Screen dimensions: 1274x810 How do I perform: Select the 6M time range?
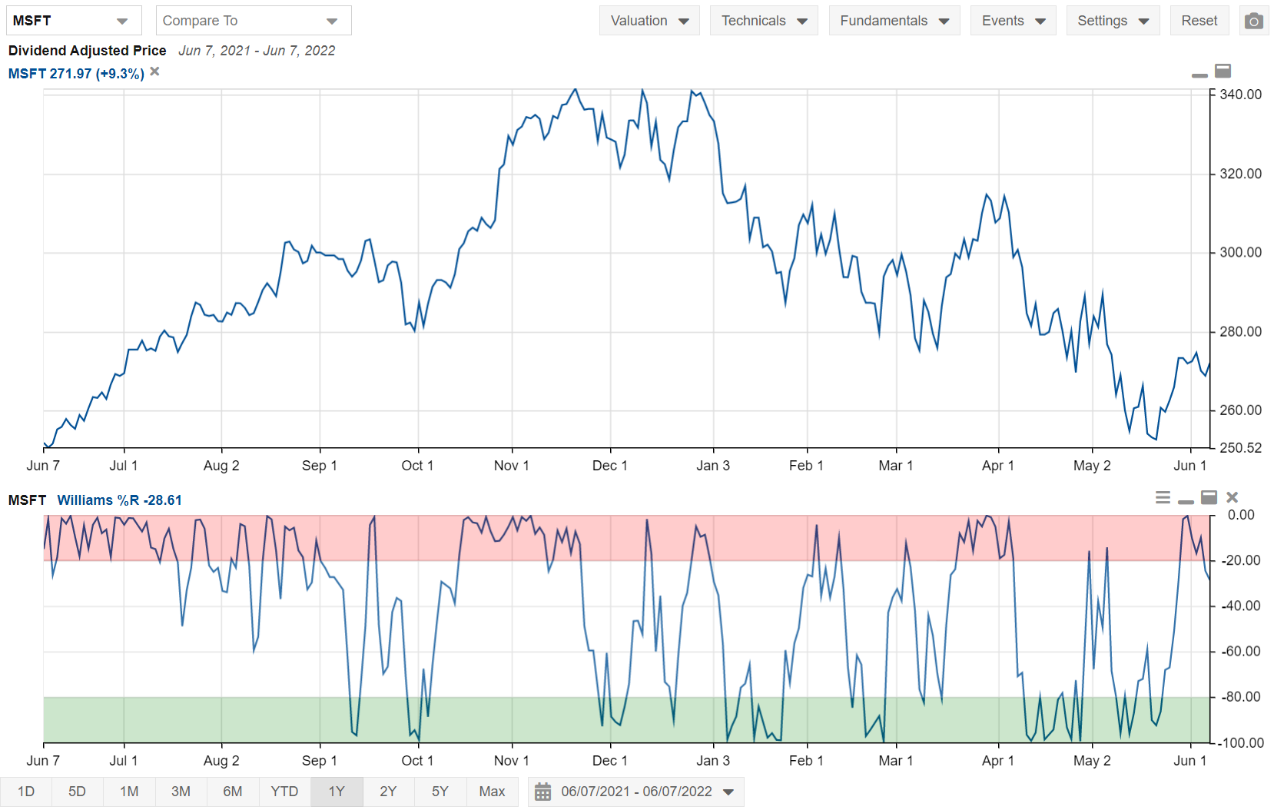point(233,792)
